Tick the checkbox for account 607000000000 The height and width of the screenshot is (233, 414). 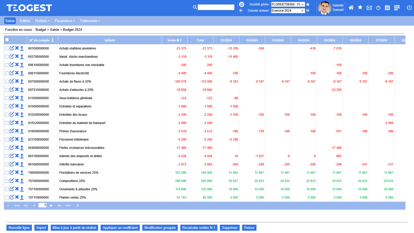tap(7, 82)
